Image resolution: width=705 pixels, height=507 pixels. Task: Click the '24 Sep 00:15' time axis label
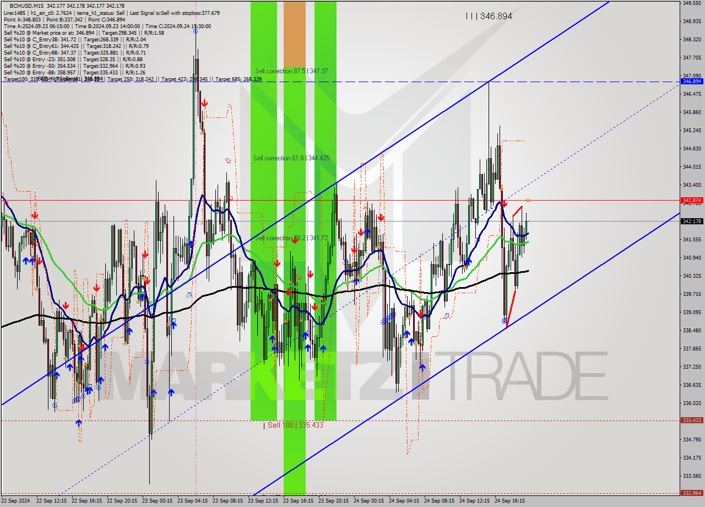[368, 501]
